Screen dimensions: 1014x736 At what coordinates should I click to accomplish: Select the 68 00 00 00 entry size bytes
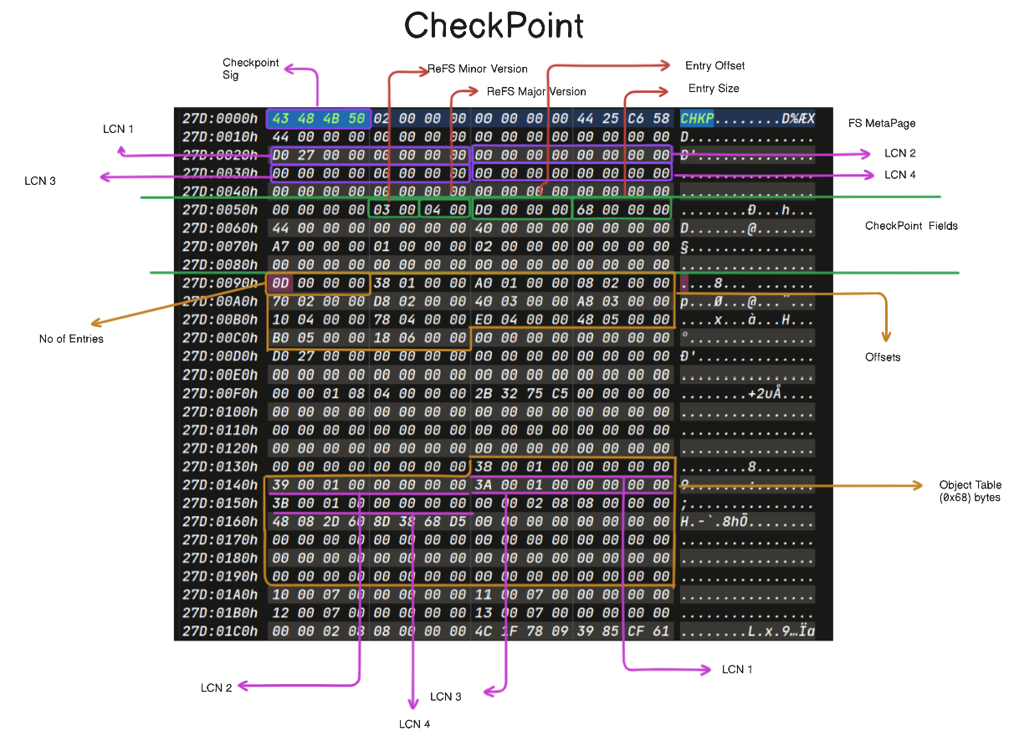[622, 209]
